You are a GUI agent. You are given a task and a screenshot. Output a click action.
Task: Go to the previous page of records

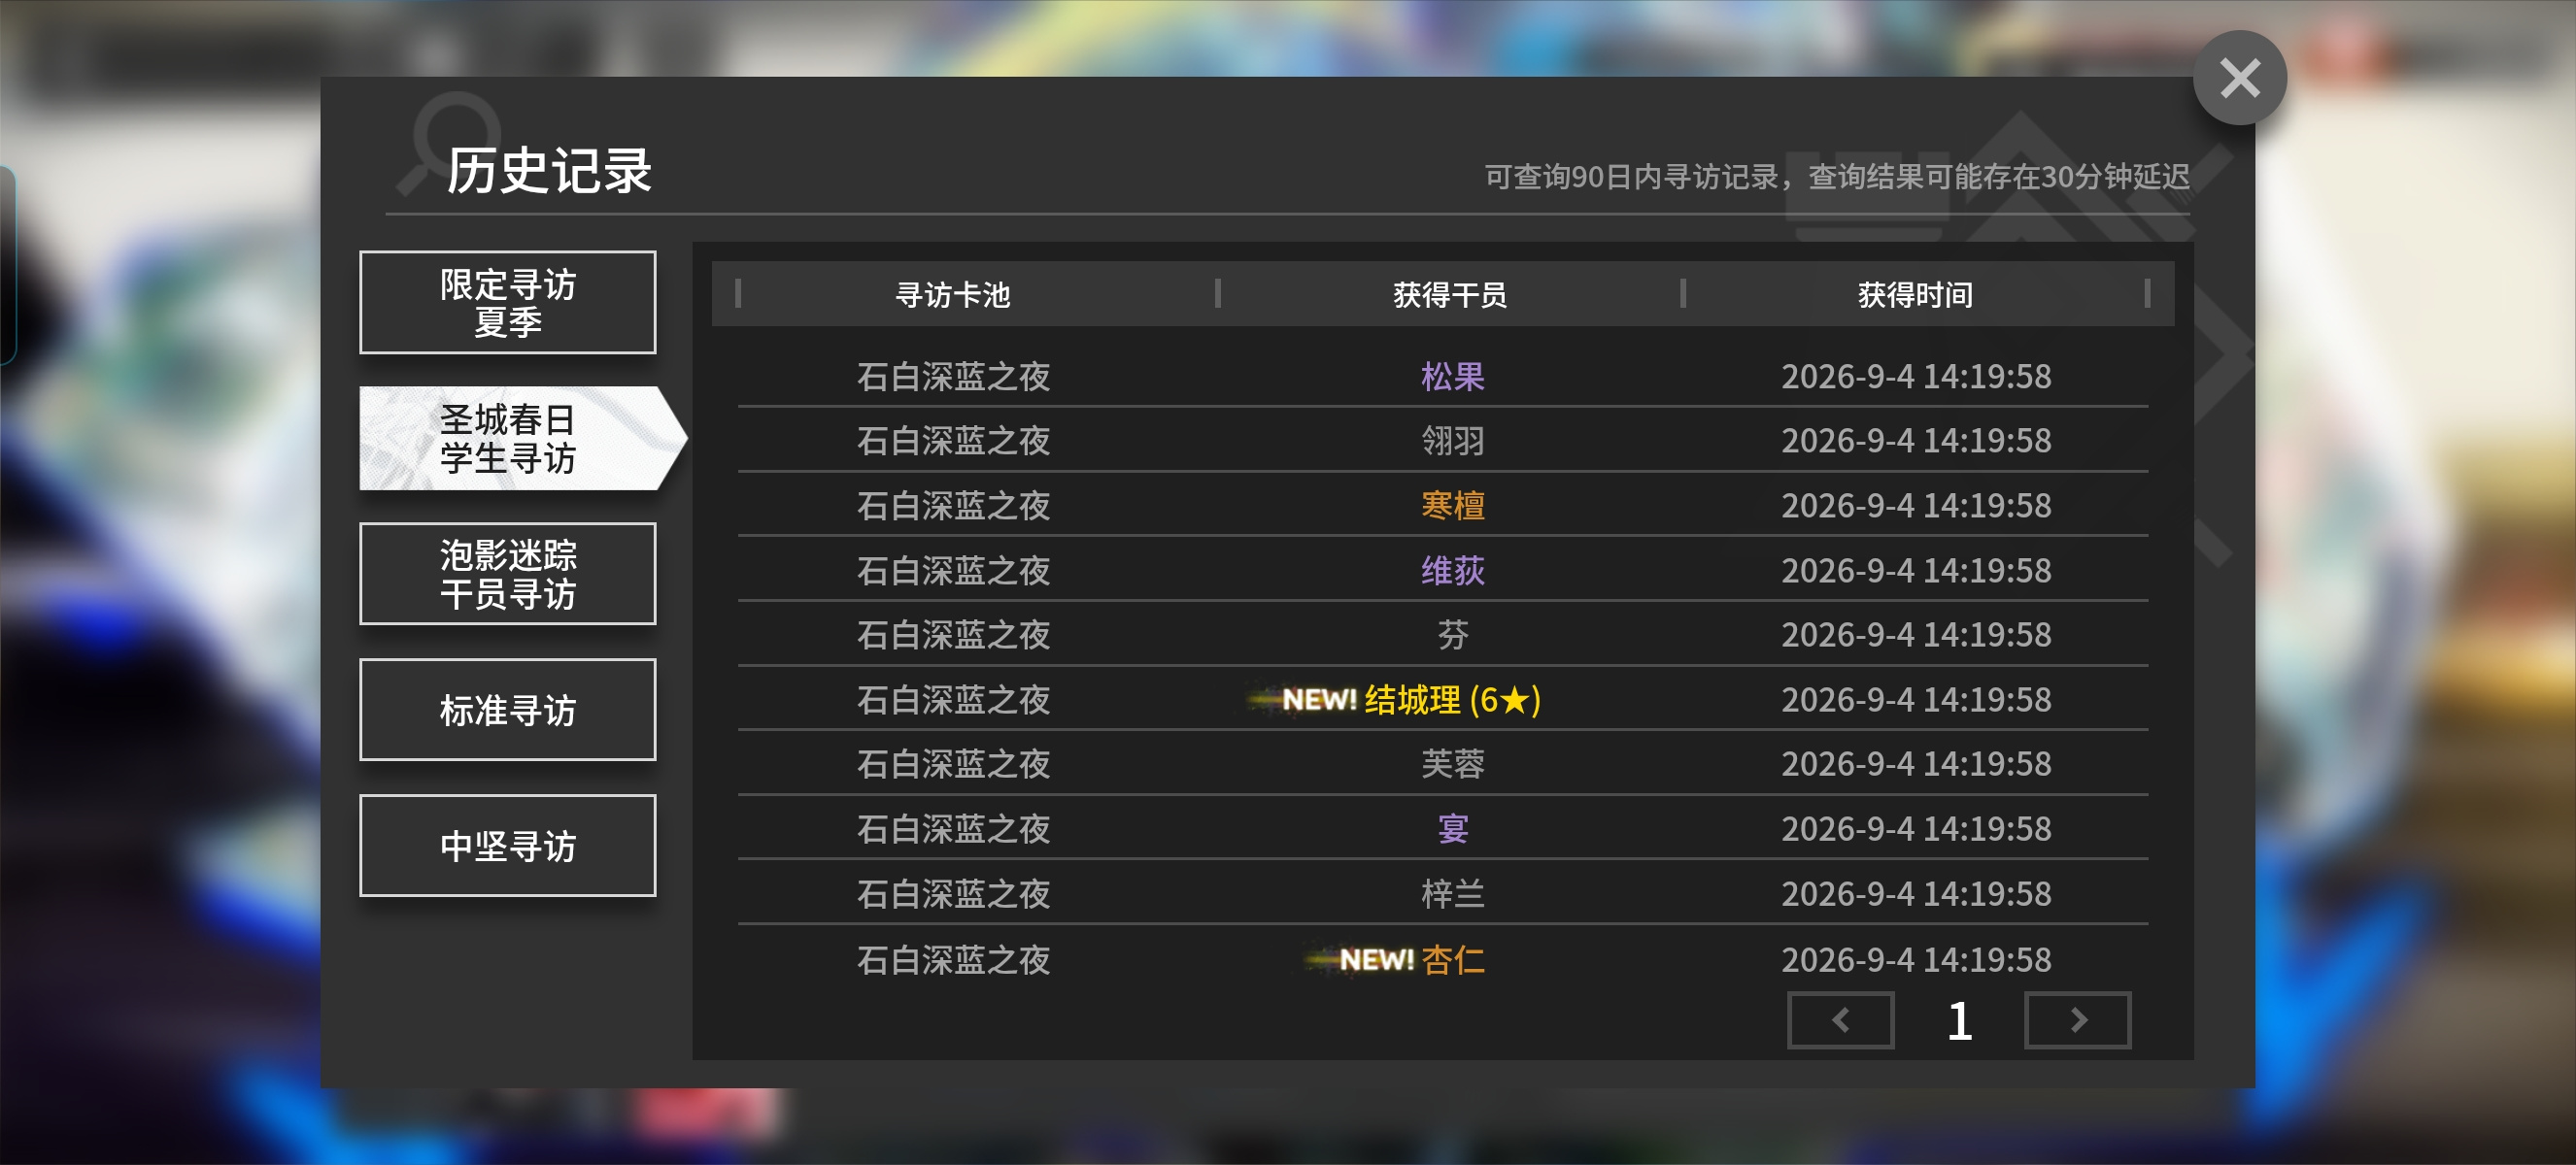tap(1840, 1020)
